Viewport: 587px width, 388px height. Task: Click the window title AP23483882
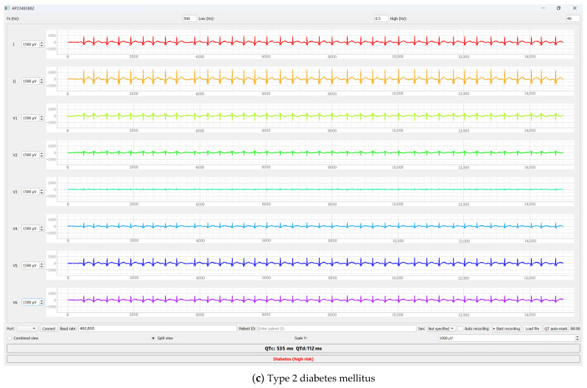pyautogui.click(x=23, y=8)
